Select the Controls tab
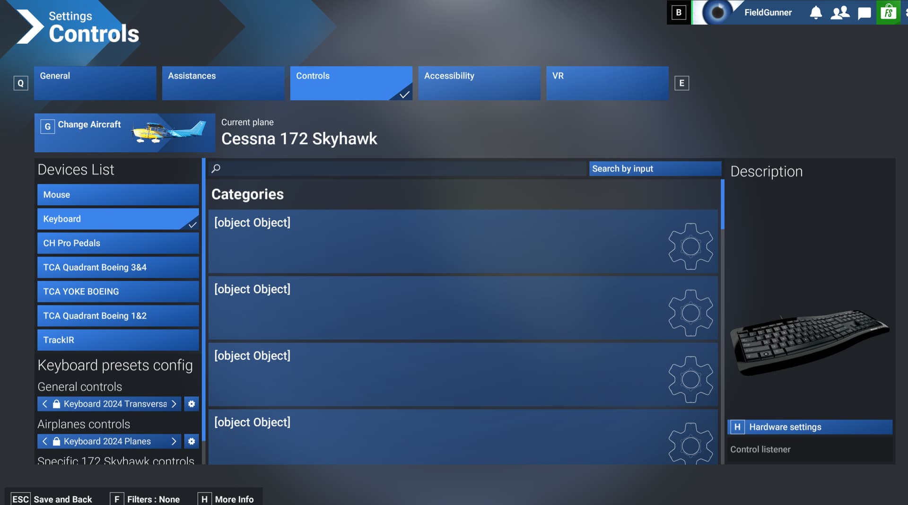Screen dimensions: 908x505 pyautogui.click(x=351, y=83)
